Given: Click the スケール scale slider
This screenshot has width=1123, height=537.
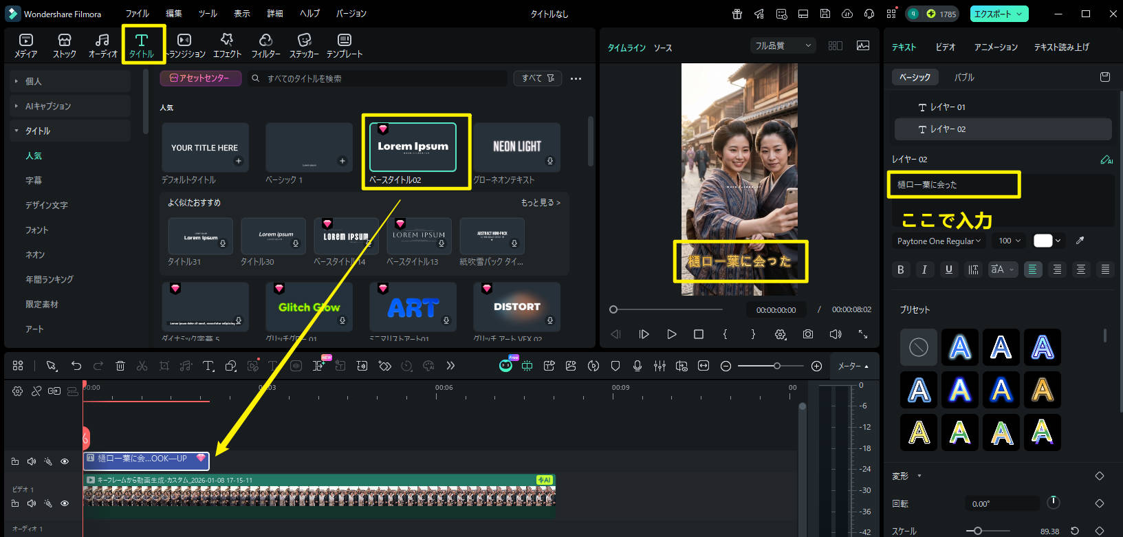Looking at the screenshot, I should (x=988, y=531).
